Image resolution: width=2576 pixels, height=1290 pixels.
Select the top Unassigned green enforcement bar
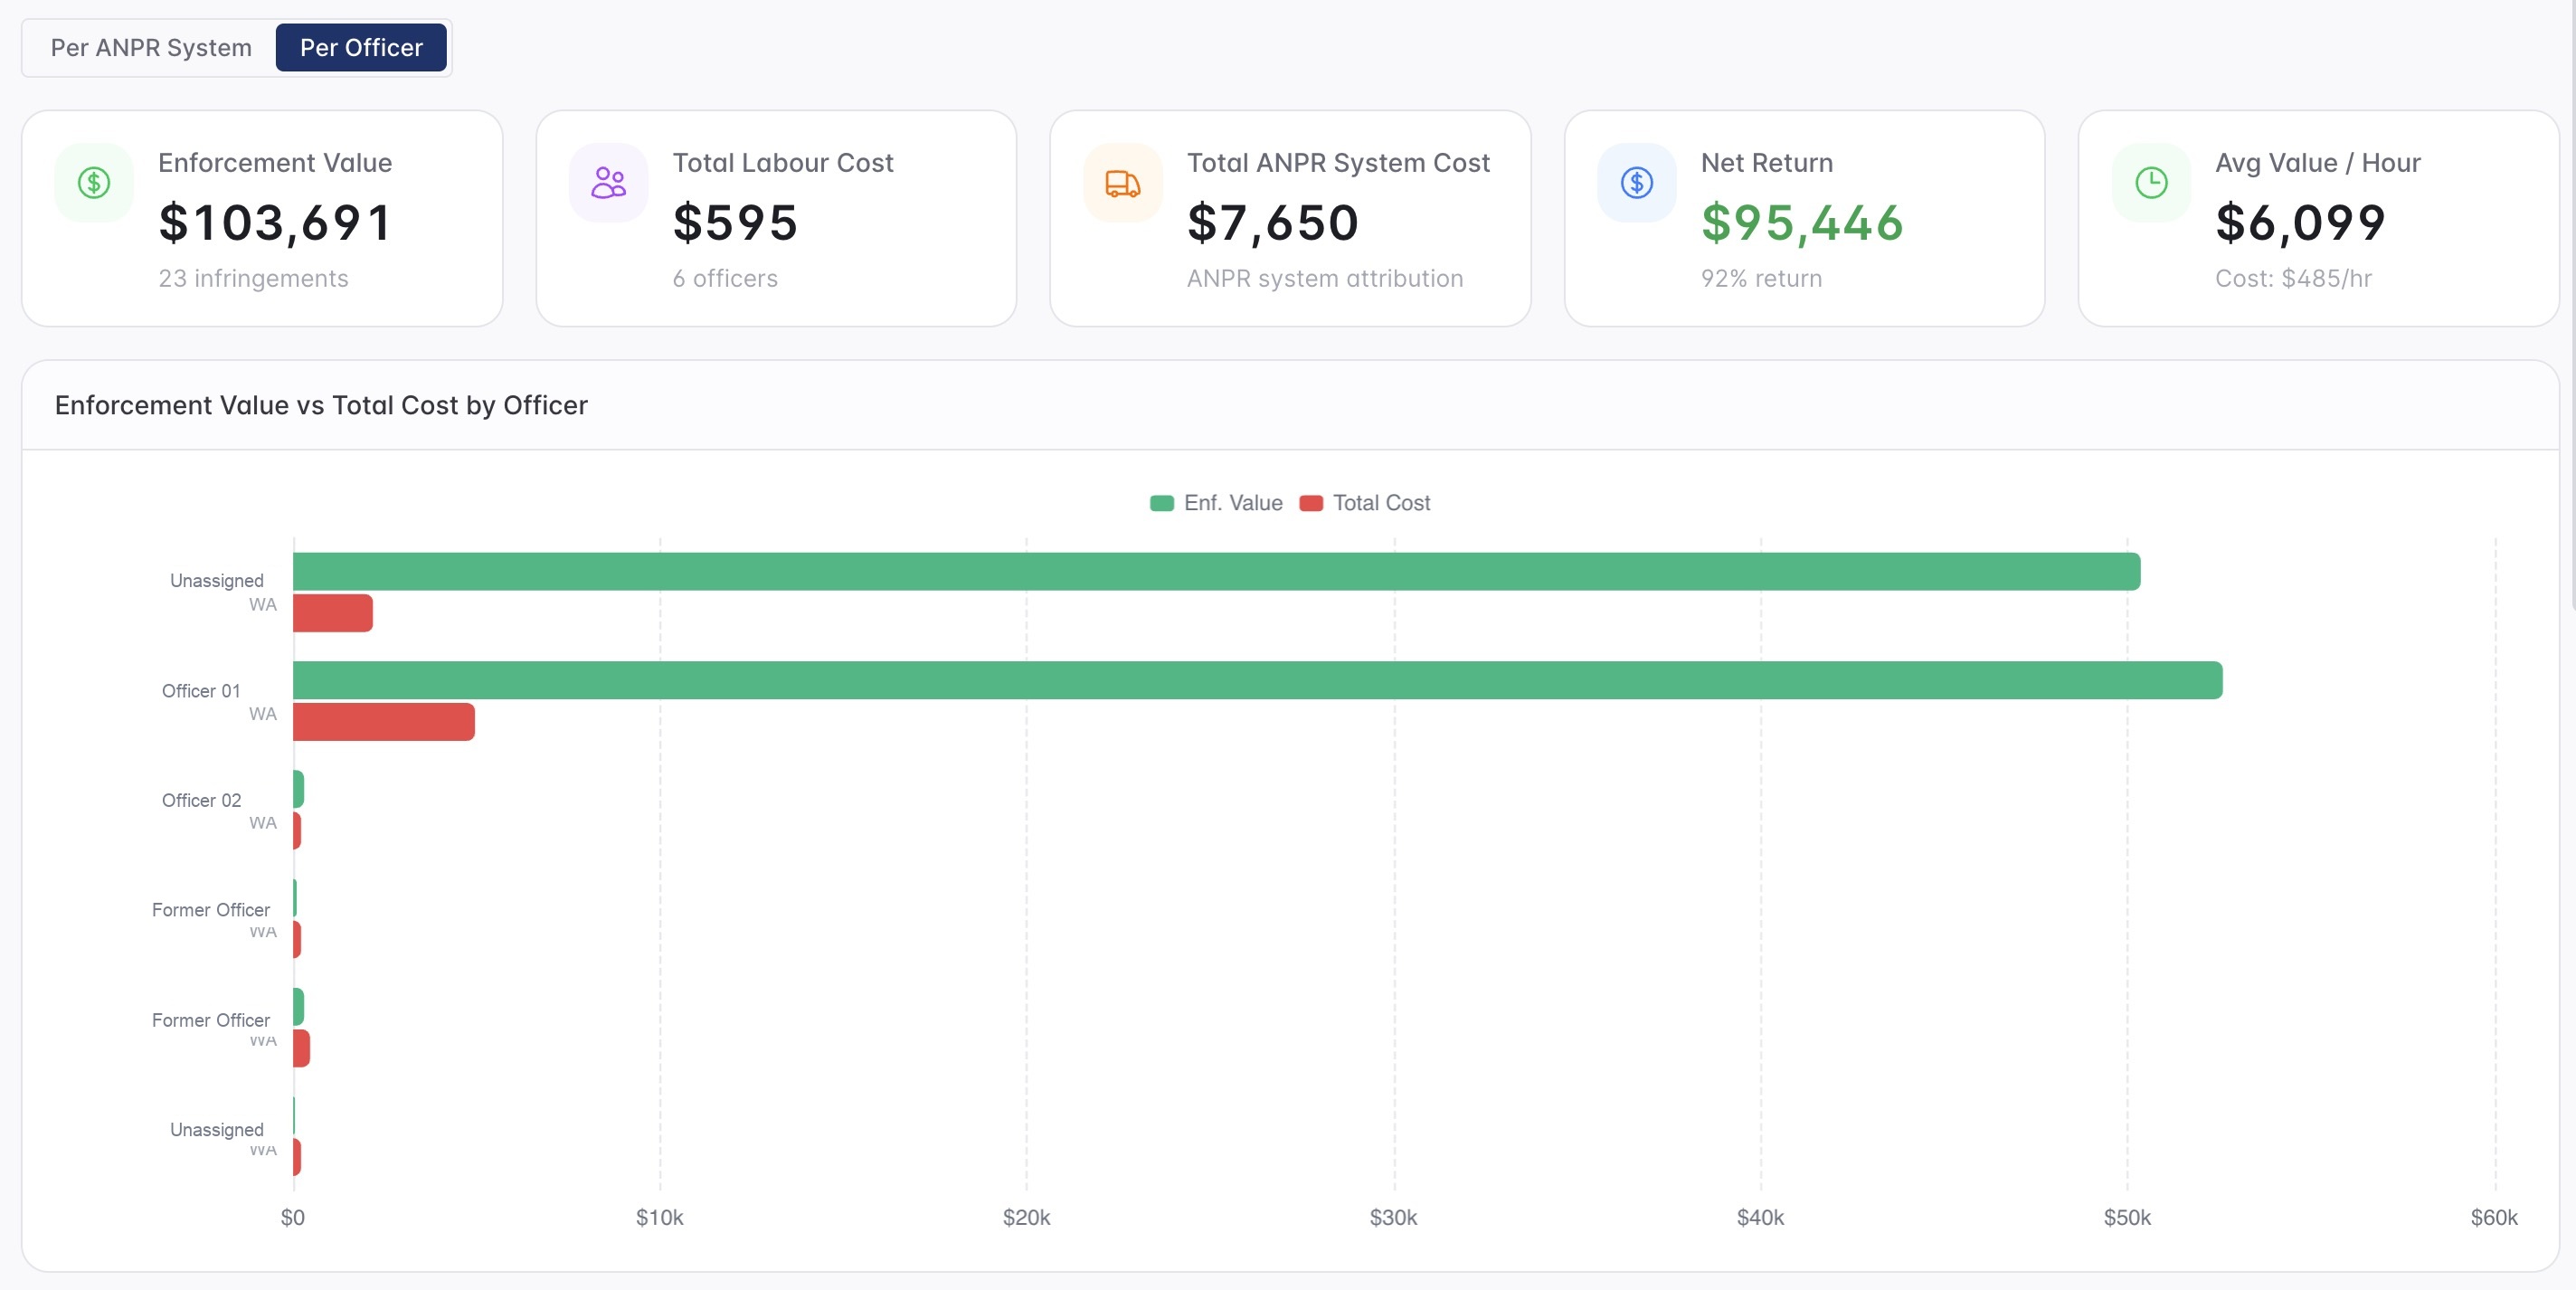[x=1217, y=572]
